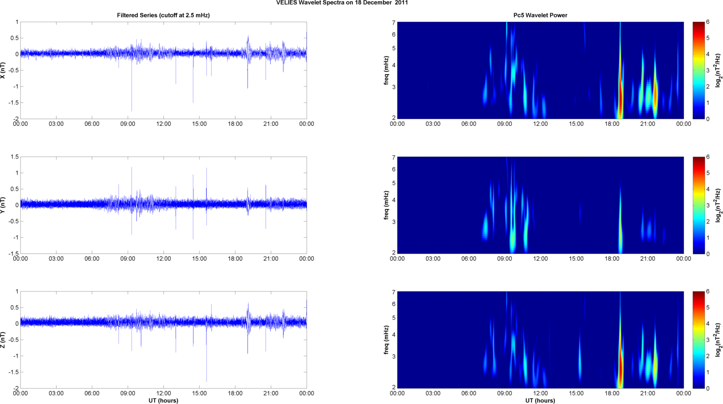Click the 1.5 tick on Y series axis
This screenshot has height=404, width=723.
pos(15,157)
